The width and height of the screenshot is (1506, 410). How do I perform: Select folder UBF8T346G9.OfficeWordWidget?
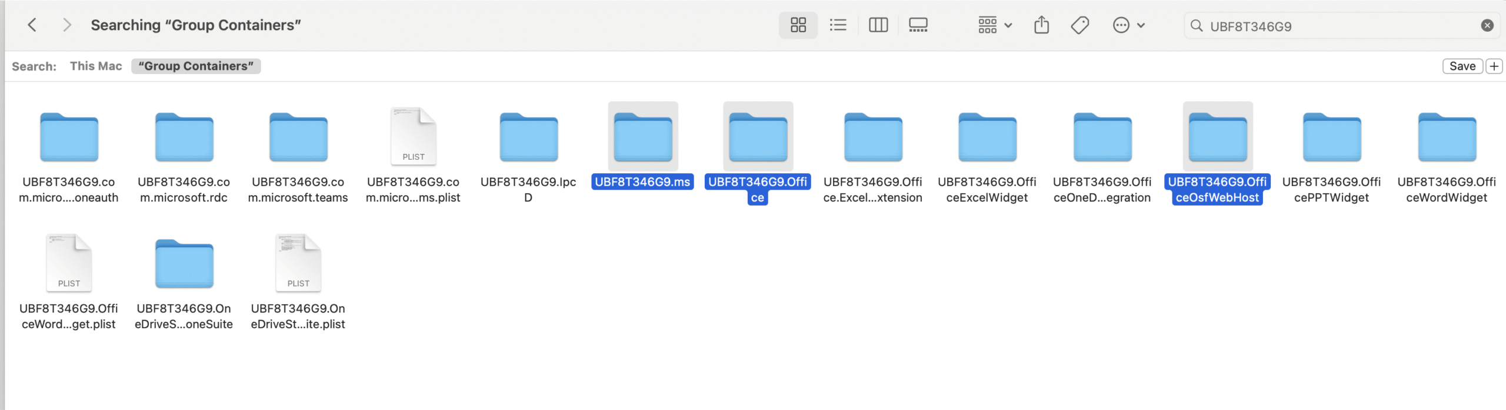[x=1447, y=137]
